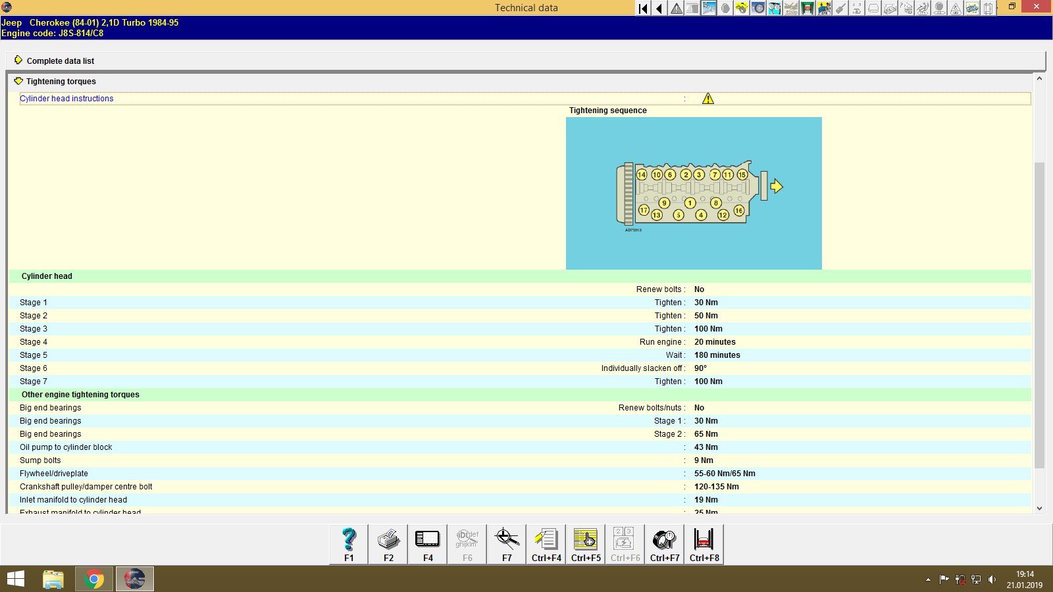Collapse the Complete data list section
Viewport: 1053px width, 592px height.
18,61
